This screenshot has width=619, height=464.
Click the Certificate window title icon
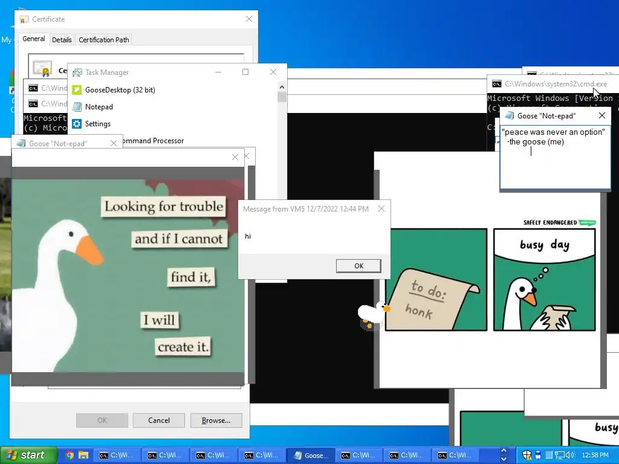(x=24, y=19)
